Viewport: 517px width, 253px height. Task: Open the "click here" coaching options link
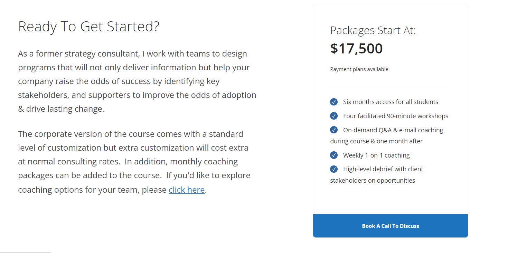click(187, 190)
